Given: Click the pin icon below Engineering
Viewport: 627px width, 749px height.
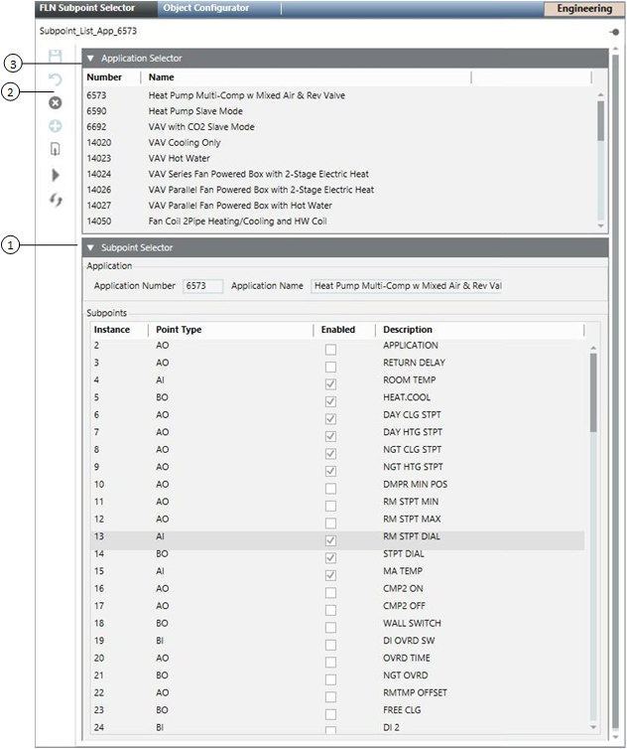Looking at the screenshot, I should (614, 33).
